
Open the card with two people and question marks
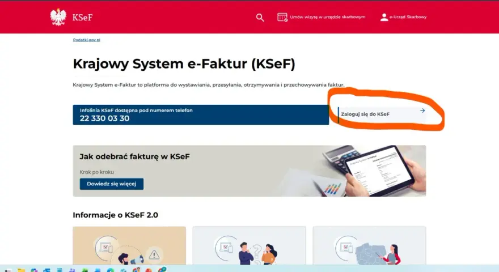[249, 245]
